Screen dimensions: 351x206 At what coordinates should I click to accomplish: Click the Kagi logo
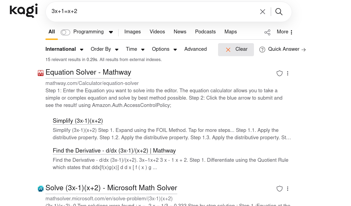tap(24, 11)
